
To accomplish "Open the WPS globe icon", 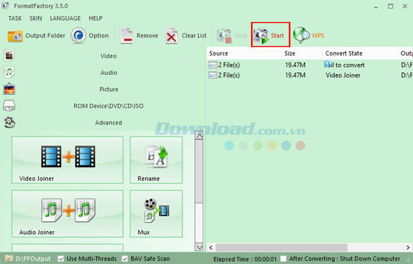I will pyautogui.click(x=301, y=35).
